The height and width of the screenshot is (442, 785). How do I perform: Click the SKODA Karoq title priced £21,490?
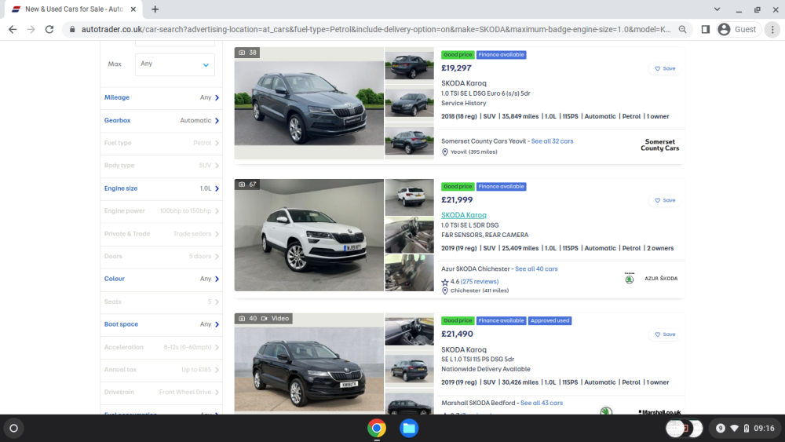point(464,350)
